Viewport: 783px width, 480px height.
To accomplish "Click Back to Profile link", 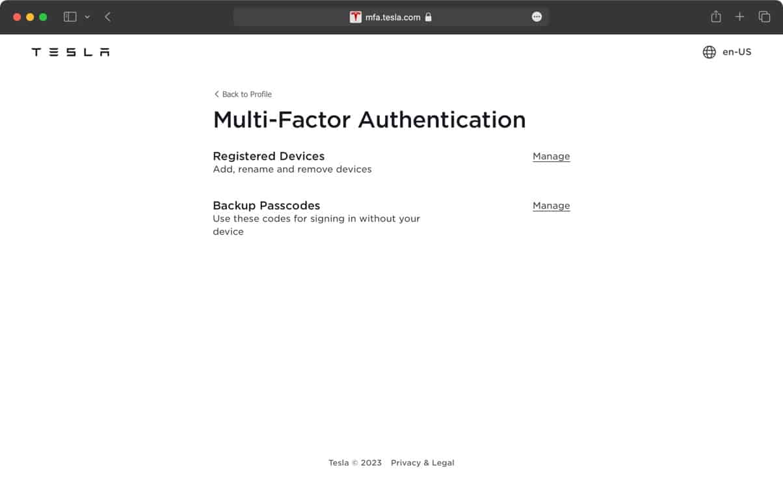I will 243,94.
